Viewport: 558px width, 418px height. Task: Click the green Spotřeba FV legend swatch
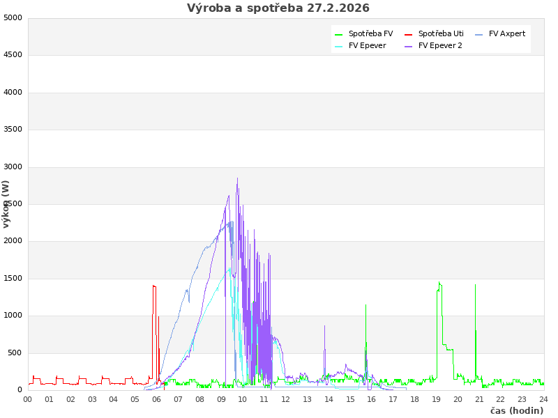[339, 34]
